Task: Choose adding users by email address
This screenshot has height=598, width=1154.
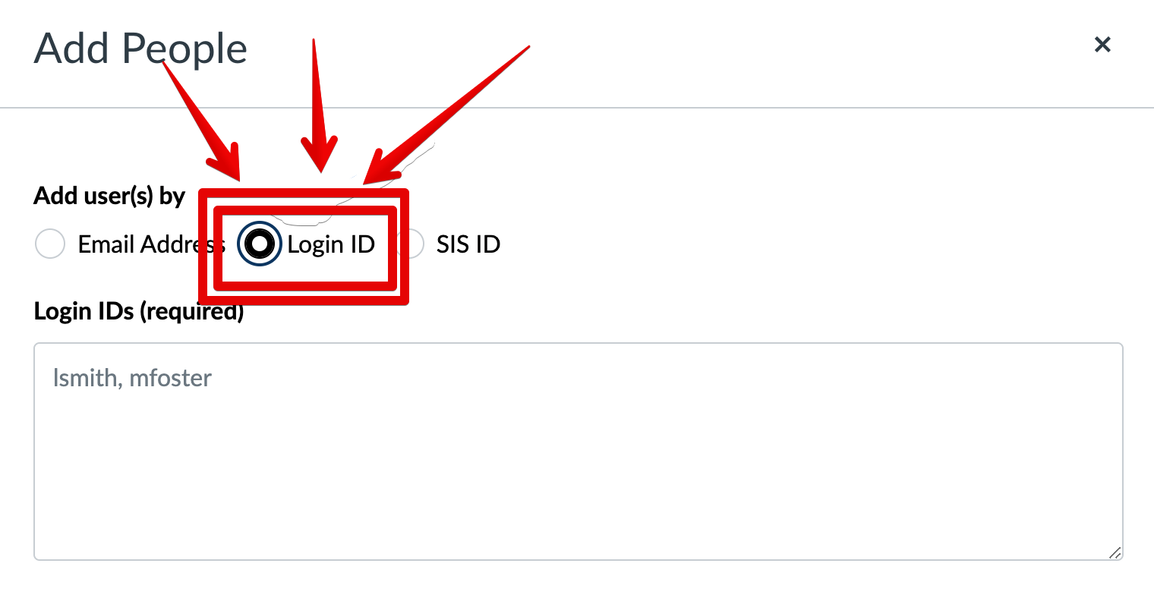Action: point(50,244)
